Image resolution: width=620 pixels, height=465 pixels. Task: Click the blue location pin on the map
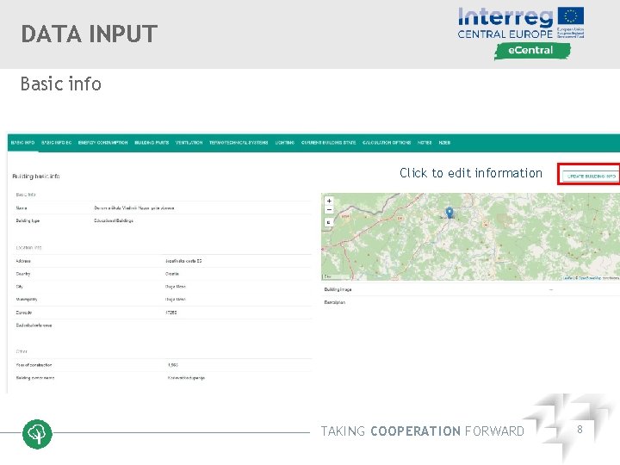[x=449, y=213]
